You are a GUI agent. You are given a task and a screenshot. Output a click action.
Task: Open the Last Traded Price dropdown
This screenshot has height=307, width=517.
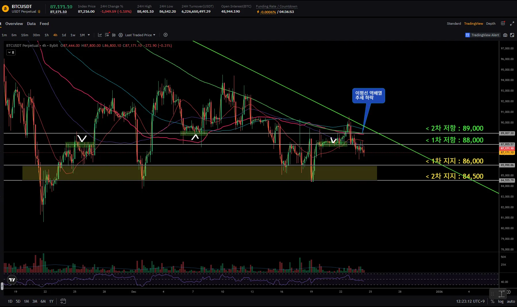[140, 35]
